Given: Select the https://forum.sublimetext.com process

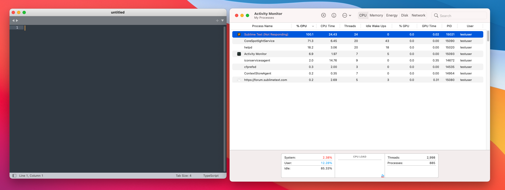Looking at the screenshot, I should [358, 80].
